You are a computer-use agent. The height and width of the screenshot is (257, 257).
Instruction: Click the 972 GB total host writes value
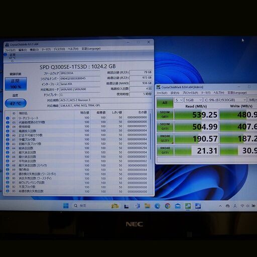(x=141, y=78)
